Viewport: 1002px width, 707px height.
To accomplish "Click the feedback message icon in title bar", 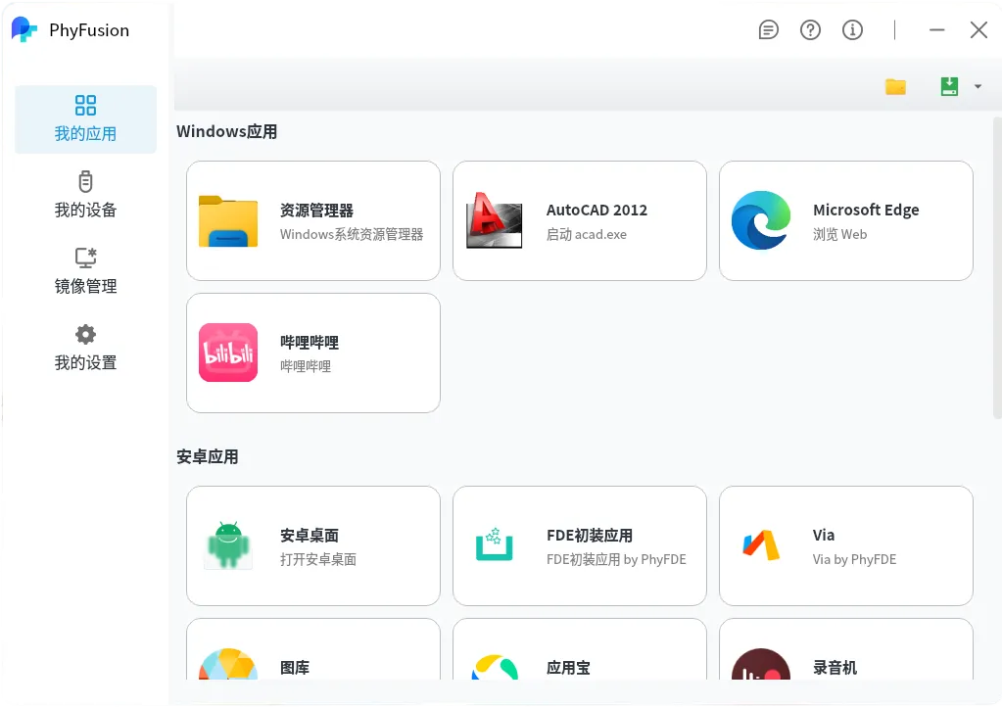I will pyautogui.click(x=768, y=30).
